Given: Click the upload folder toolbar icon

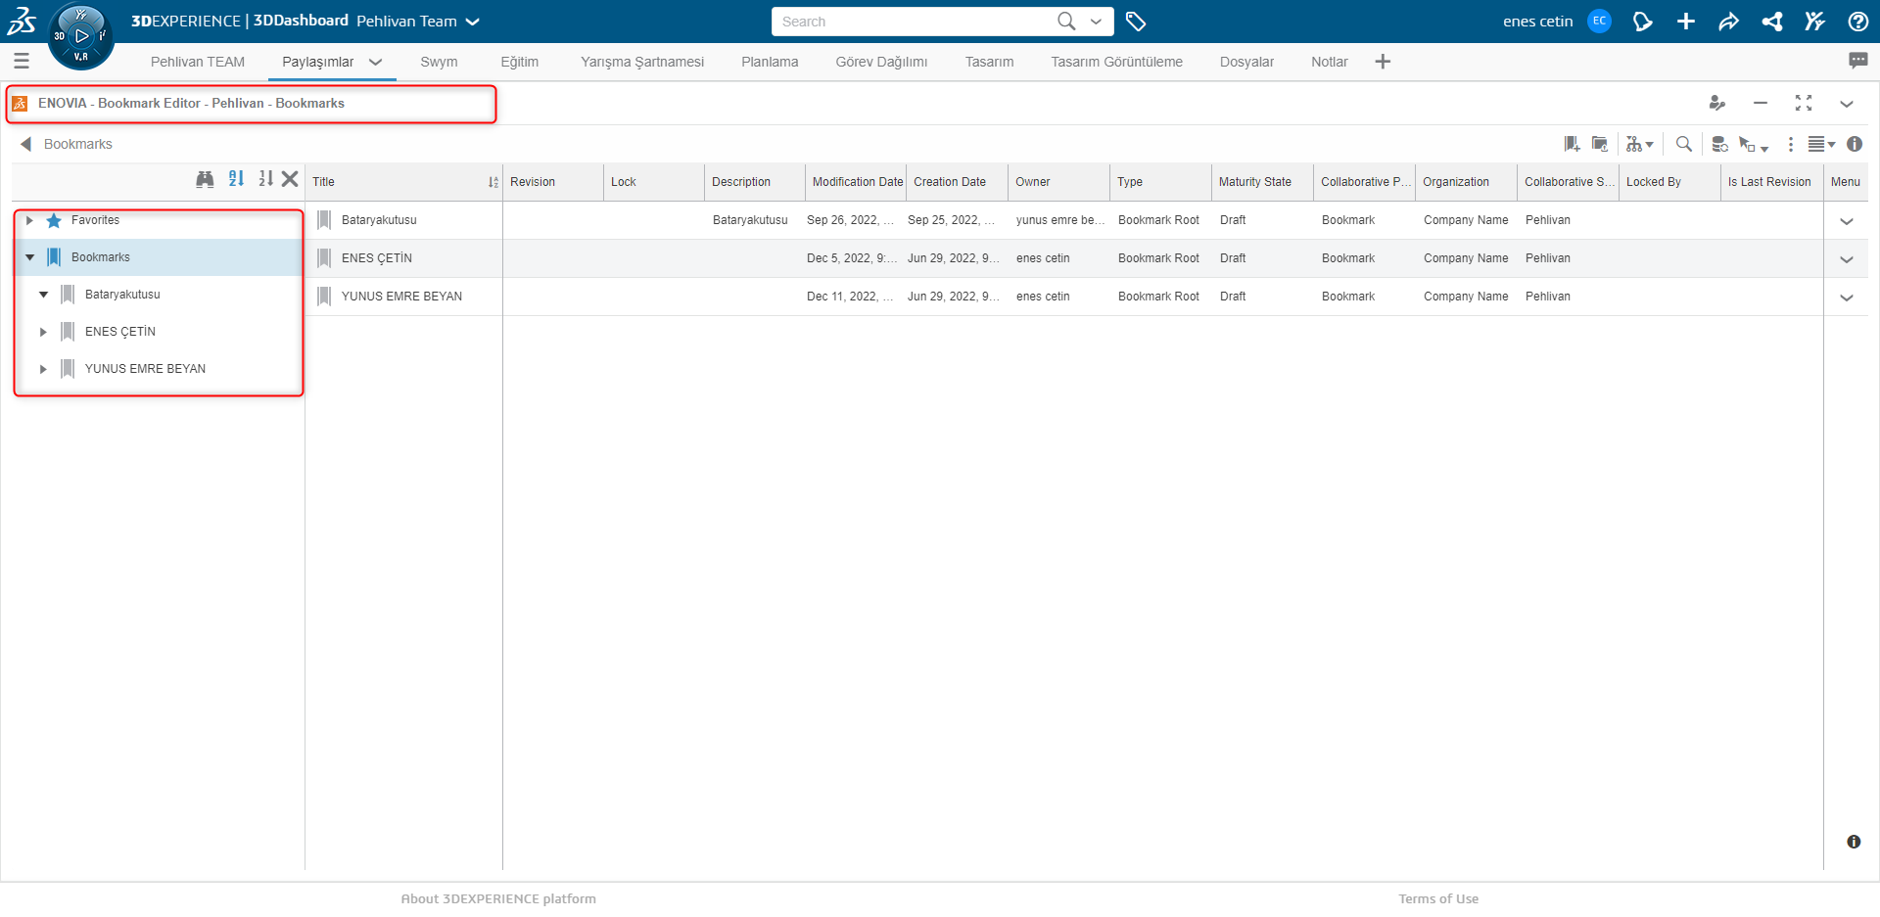Looking at the screenshot, I should point(1600,144).
